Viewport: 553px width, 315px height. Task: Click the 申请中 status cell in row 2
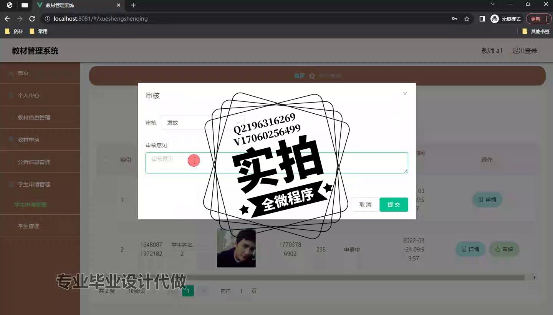352,249
